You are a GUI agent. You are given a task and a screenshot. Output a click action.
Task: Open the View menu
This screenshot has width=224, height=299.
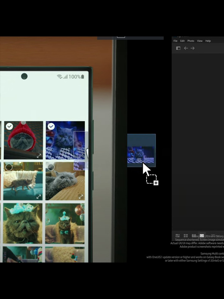tap(200, 41)
